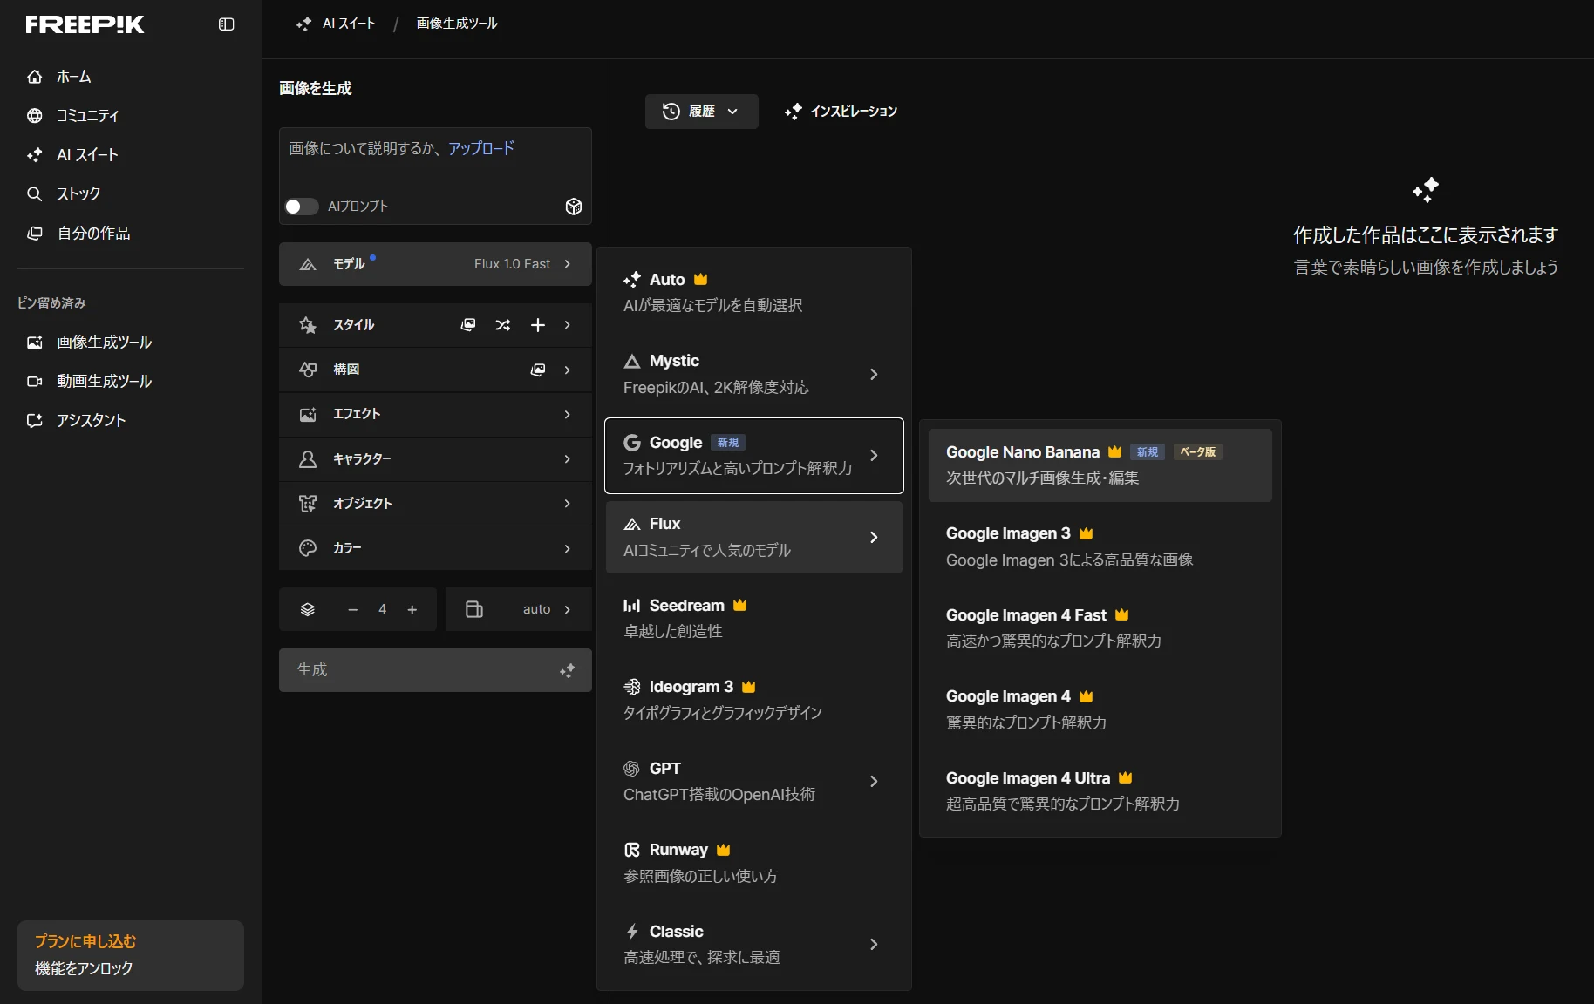The image size is (1594, 1004).
Task: Click the Google G logo icon
Action: pos(632,443)
